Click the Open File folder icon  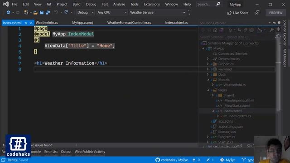pyautogui.click(x=35, y=13)
